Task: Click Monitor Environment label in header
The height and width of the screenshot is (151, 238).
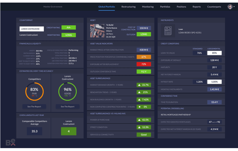Action: (53, 7)
